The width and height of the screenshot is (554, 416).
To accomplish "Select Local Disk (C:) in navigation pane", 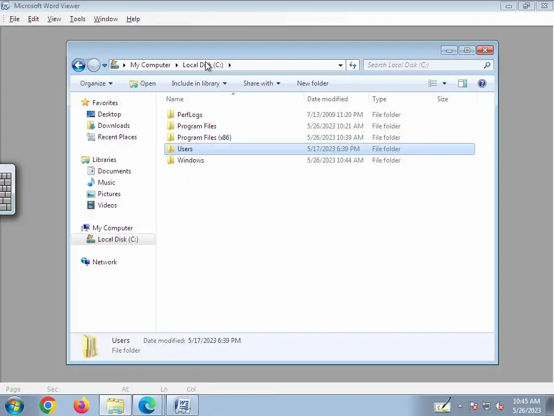I will click(x=113, y=239).
